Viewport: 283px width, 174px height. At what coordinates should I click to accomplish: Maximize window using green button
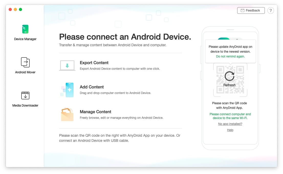pyautogui.click(x=20, y=9)
